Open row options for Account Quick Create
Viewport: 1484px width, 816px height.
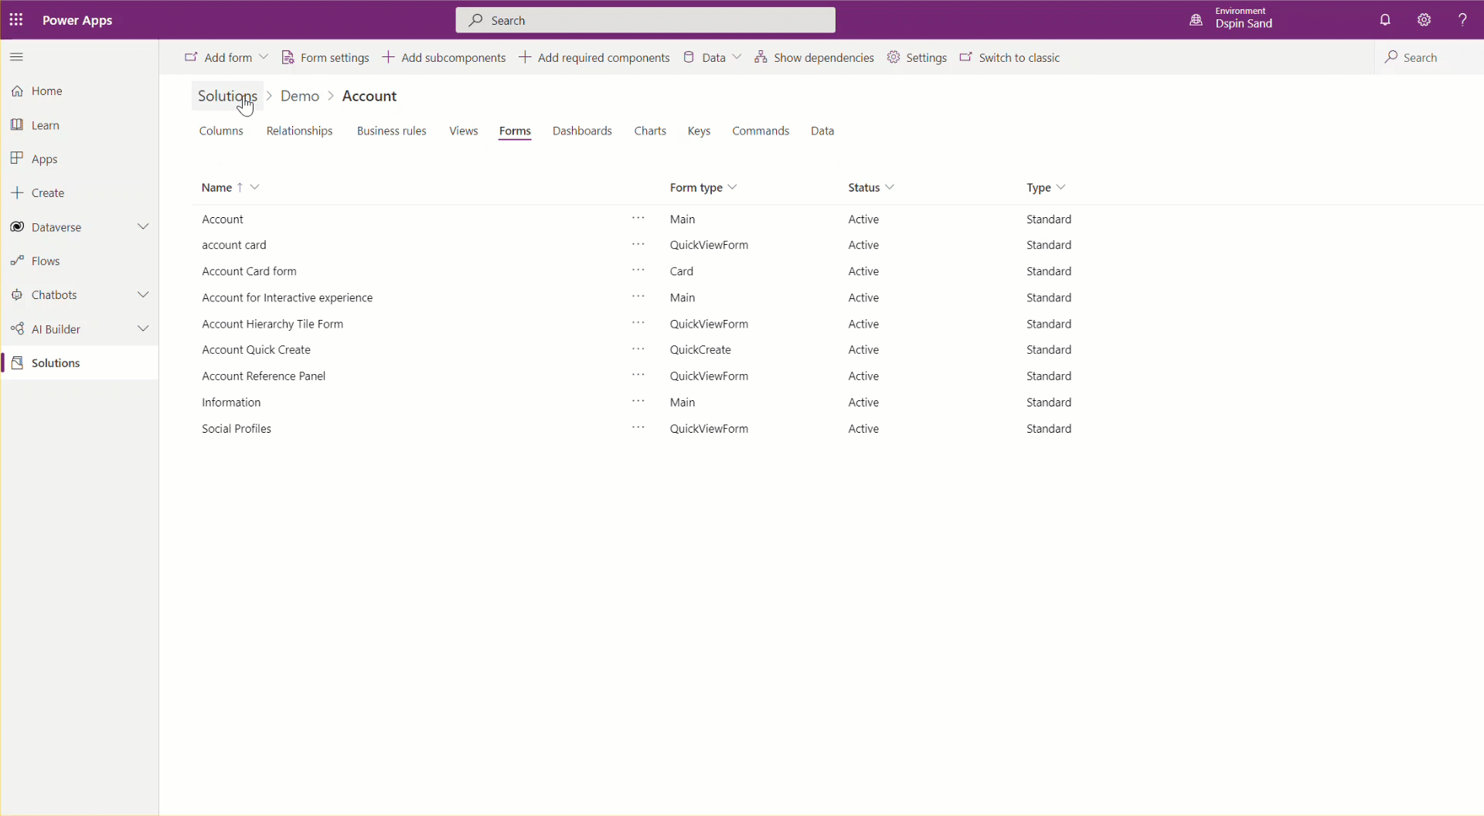(638, 349)
